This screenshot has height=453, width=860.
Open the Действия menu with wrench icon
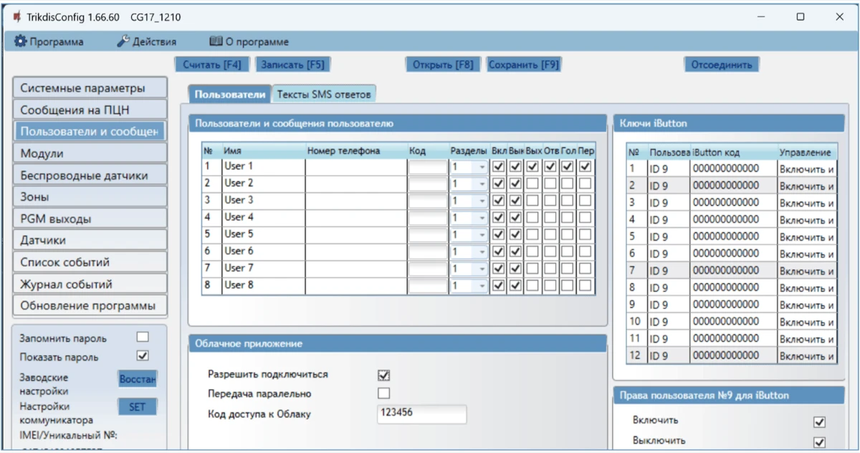146,42
